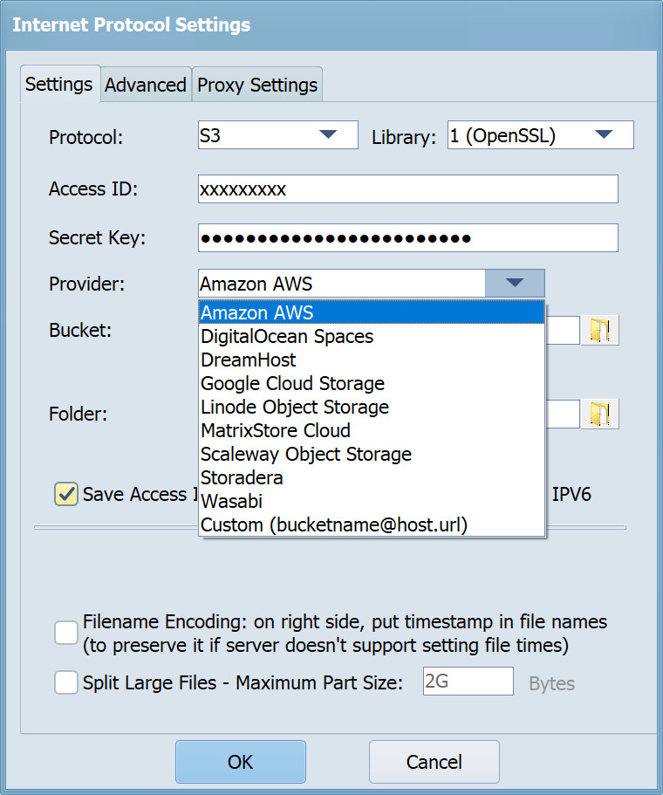Open the Protocol dropdown showing S3
663x795 pixels.
[277, 135]
